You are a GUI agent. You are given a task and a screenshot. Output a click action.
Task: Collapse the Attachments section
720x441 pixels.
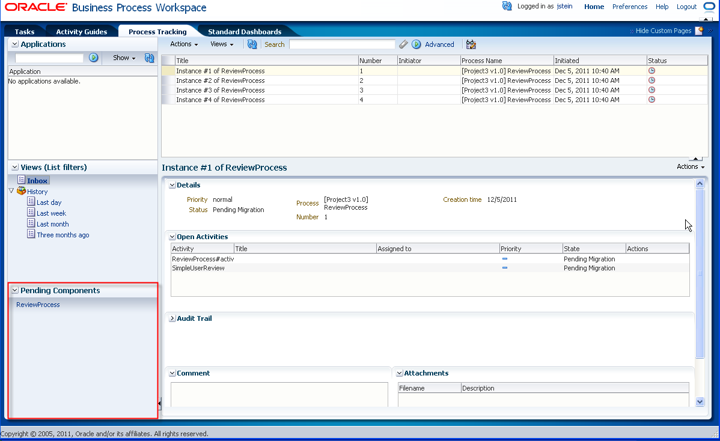[x=400, y=373]
